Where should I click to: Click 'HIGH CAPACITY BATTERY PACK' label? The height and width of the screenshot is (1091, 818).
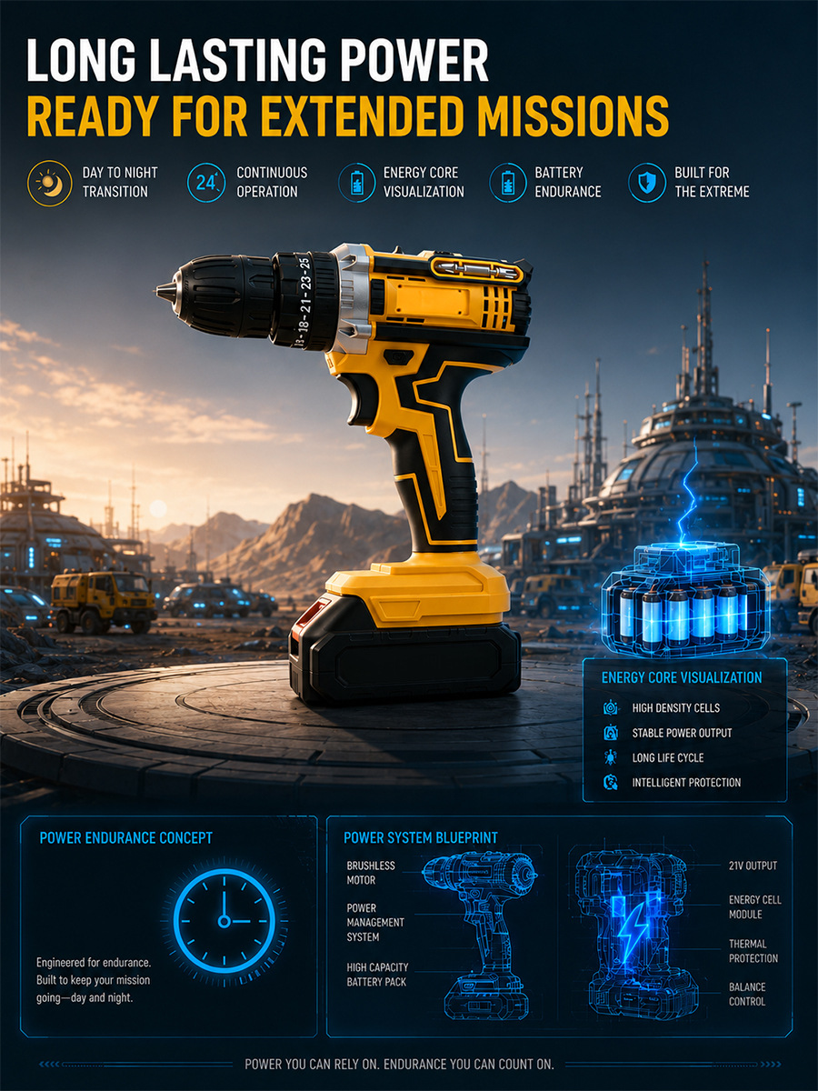point(377,975)
